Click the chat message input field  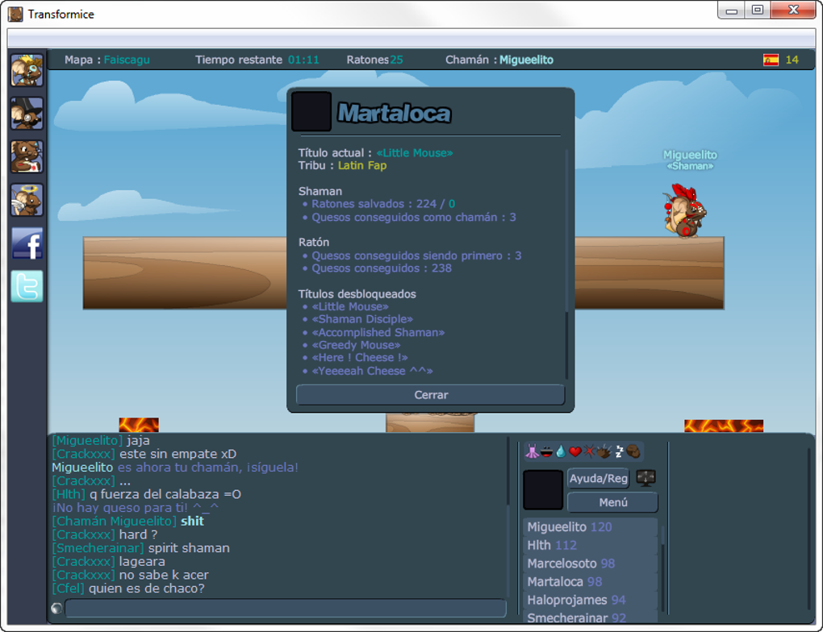point(286,609)
